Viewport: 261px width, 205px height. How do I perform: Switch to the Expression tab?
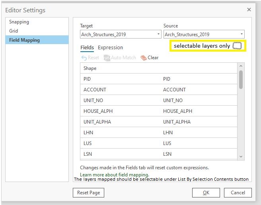110,47
